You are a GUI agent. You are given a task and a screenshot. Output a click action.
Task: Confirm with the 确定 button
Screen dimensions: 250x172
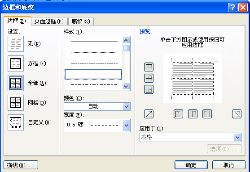click(x=191, y=165)
